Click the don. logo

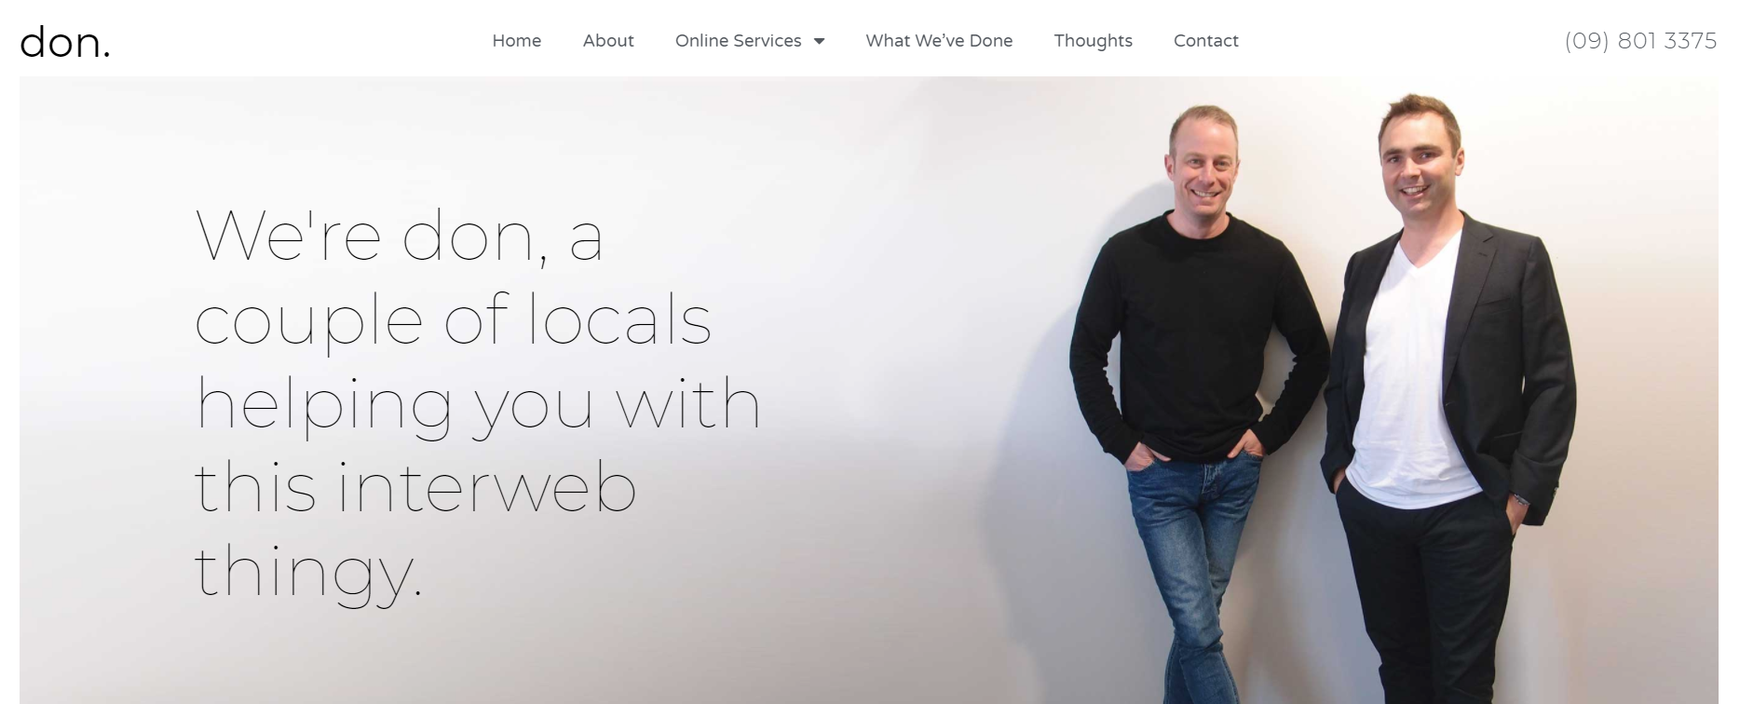(65, 41)
